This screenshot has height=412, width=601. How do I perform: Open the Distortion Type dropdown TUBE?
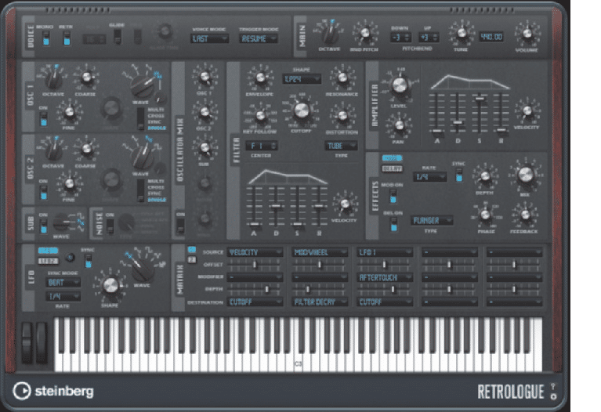pyautogui.click(x=341, y=146)
